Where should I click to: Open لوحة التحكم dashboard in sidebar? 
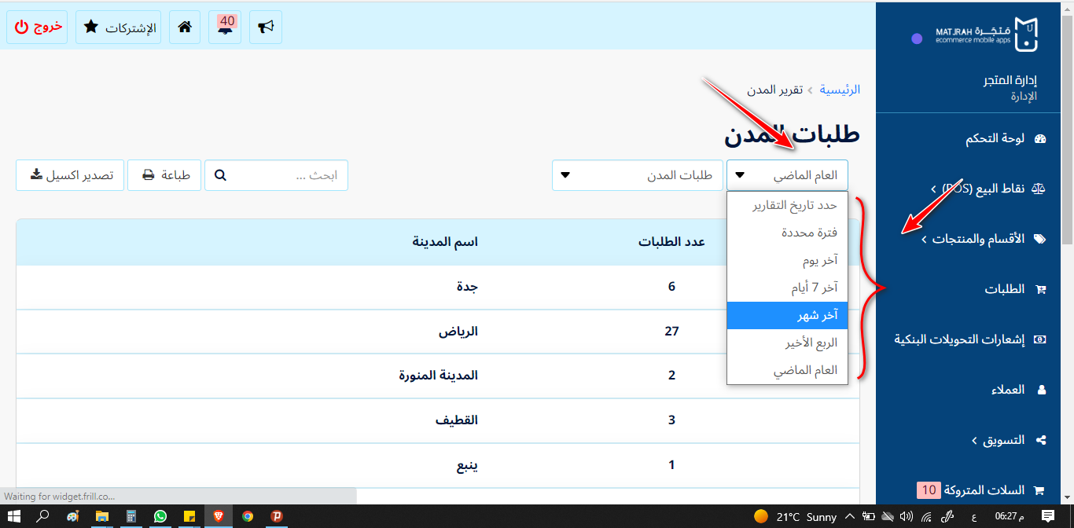click(x=995, y=139)
